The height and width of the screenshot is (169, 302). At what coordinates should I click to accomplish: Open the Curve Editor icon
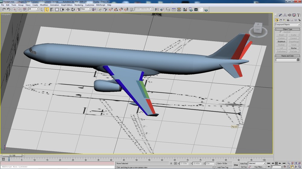pos(174,9)
